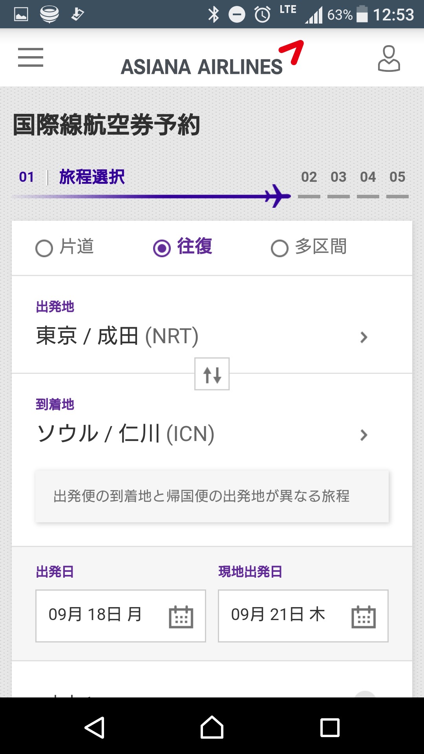424x754 pixels.
Task: Select the 片道 one-way option
Action: pos(44,248)
